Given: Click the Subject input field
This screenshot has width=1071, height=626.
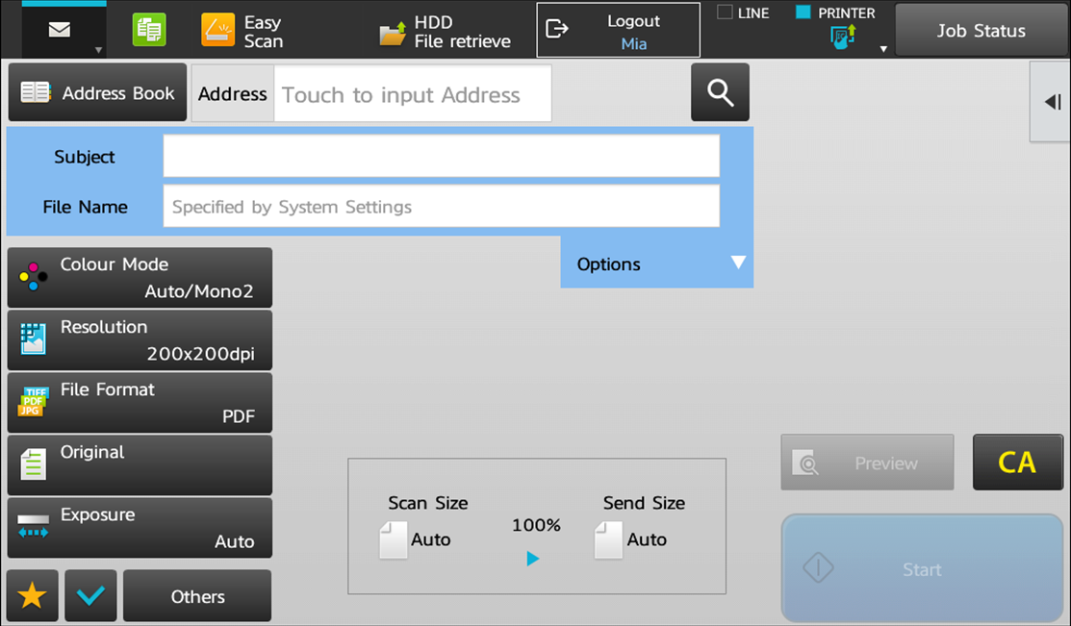Looking at the screenshot, I should point(441,157).
